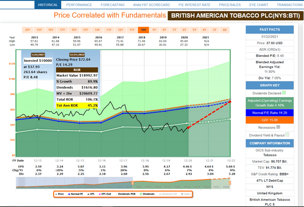
Task: Click the British American Tobacco ticker banner
Action: [x=236, y=16]
